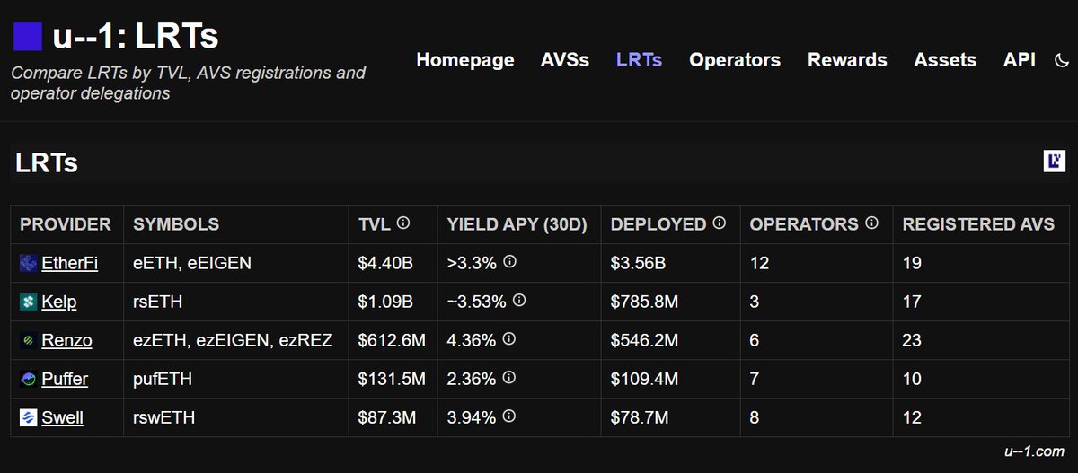Go to the Homepage nav item
1078x473 pixels.
pyautogui.click(x=465, y=60)
